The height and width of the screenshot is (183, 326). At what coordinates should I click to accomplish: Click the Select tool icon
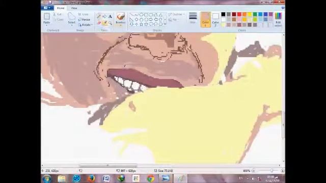71,16
